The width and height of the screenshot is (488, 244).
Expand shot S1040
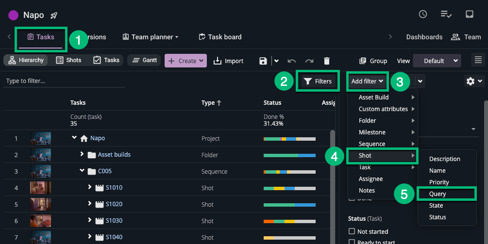[x=90, y=236]
